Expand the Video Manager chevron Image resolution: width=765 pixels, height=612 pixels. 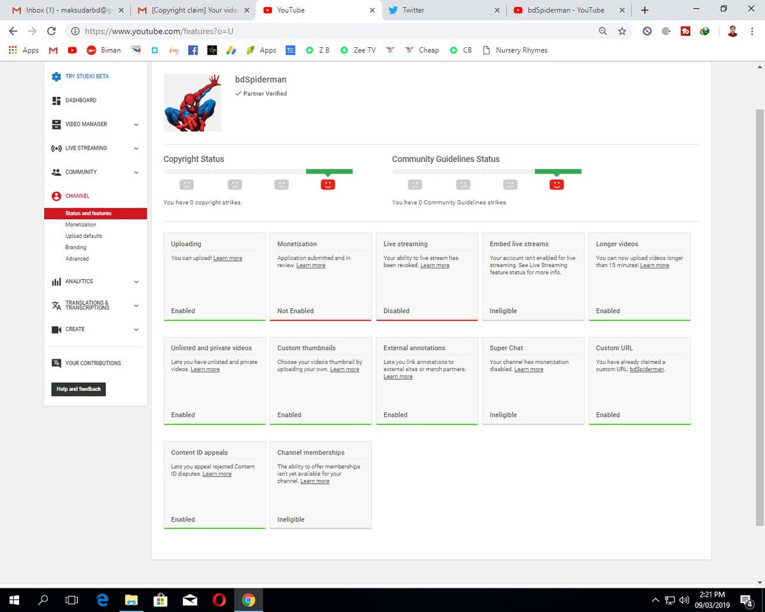click(136, 125)
